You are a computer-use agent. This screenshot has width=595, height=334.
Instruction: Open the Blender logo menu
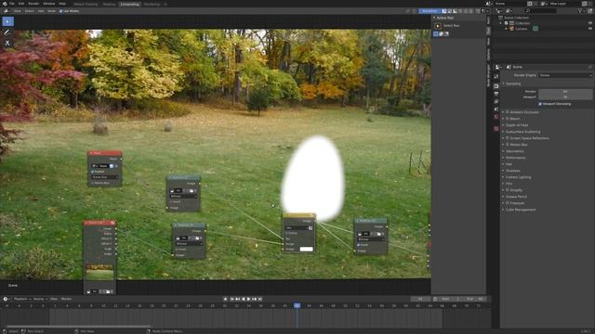coord(5,4)
